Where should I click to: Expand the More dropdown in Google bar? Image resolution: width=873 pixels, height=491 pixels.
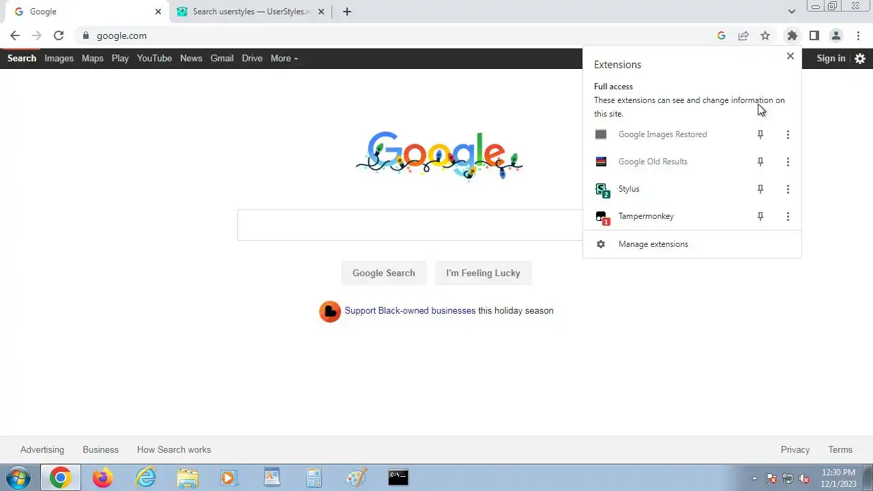pos(284,58)
